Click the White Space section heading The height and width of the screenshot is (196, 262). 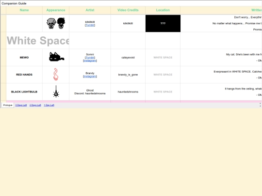click(x=38, y=41)
